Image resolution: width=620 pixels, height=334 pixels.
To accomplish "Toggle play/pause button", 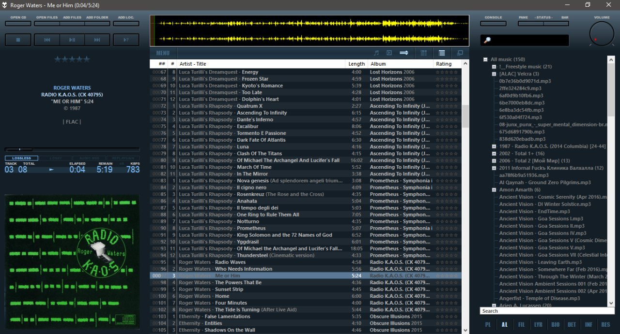I will coord(72,40).
